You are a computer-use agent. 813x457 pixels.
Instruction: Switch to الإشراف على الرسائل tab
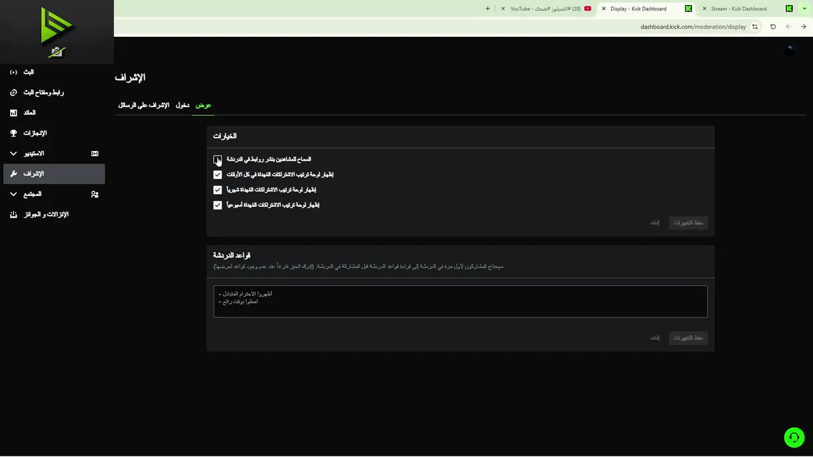click(x=144, y=105)
